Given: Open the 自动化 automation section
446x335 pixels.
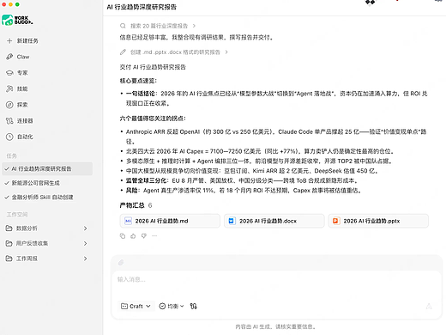Looking at the screenshot, I should point(20,137).
